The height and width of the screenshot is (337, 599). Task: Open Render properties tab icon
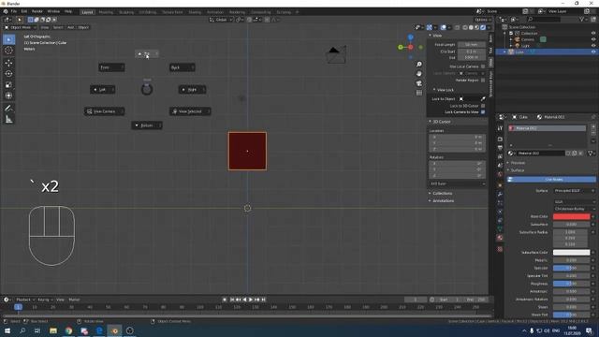pyautogui.click(x=500, y=139)
